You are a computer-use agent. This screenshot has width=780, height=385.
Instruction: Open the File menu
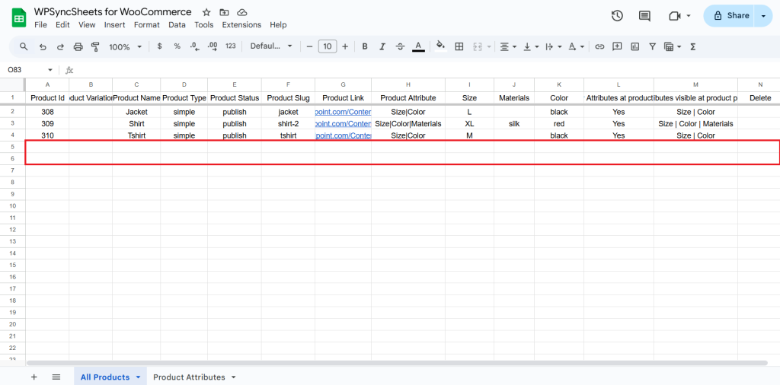(x=41, y=25)
